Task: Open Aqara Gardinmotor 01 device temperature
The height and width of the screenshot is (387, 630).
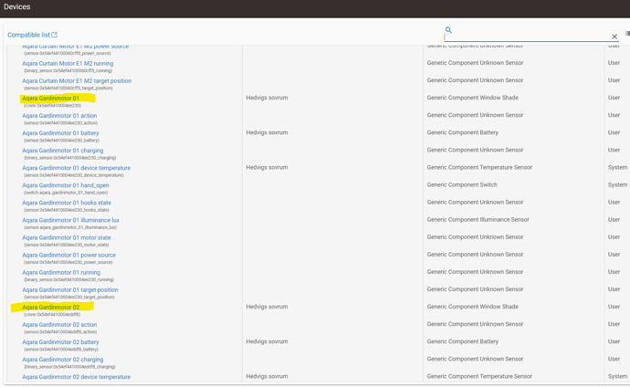Action: coord(76,168)
